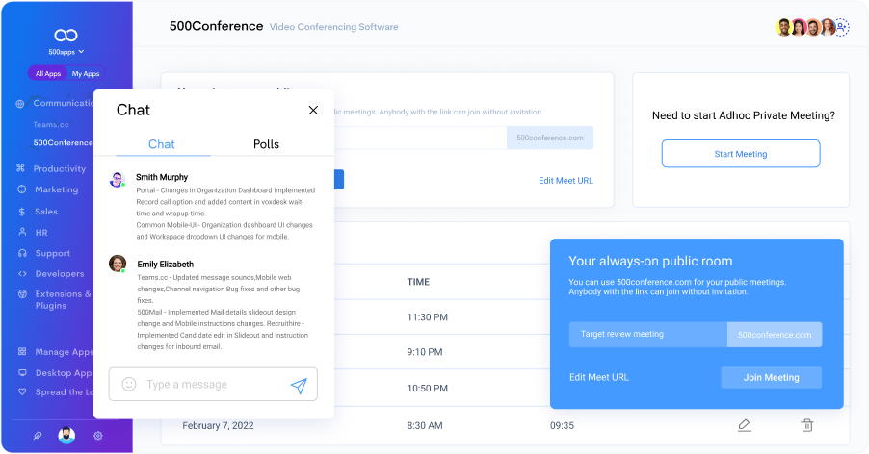The image size is (869, 454).
Task: Click the 500apps infinity logo
Action: pos(66,35)
